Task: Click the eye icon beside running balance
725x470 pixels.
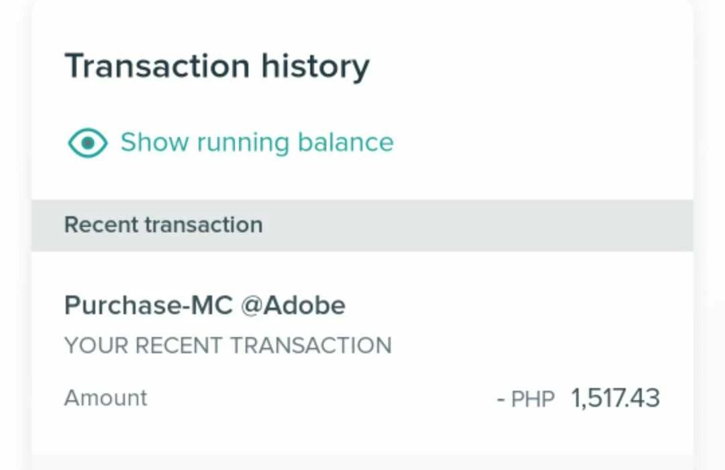Action: click(87, 143)
